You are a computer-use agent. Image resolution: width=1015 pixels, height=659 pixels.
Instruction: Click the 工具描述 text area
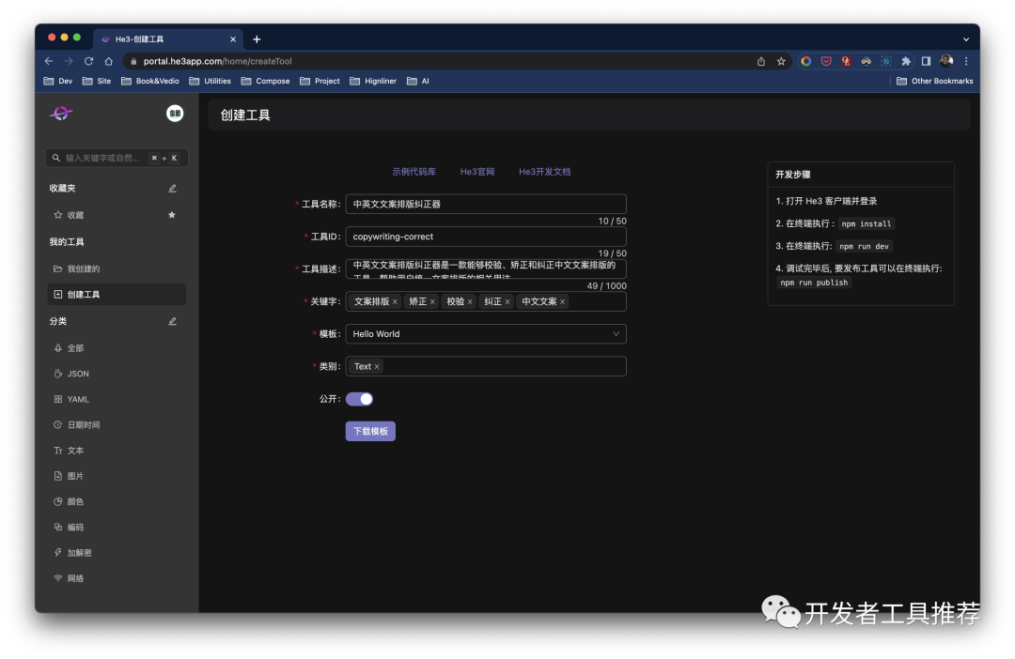(486, 268)
